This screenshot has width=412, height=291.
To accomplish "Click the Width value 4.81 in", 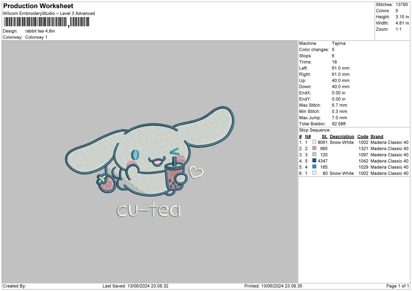I will [x=402, y=23].
